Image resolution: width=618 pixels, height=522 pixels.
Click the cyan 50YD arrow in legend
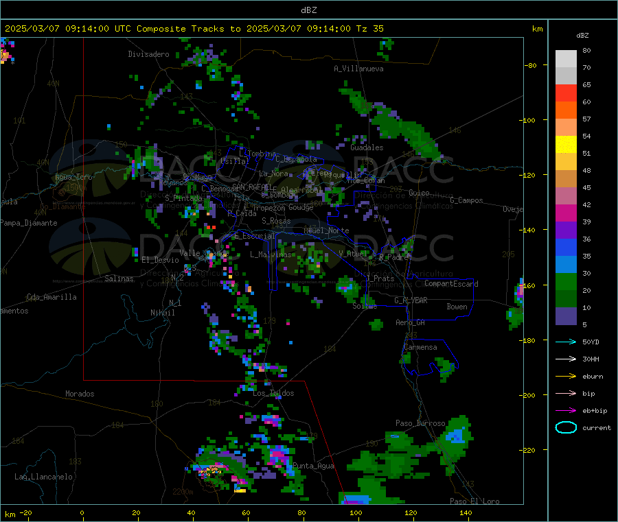coord(566,342)
